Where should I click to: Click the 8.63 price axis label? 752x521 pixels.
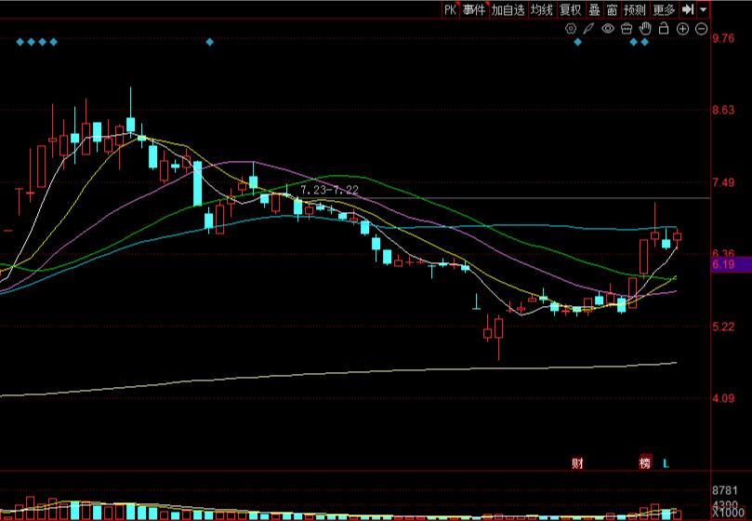pyautogui.click(x=723, y=110)
